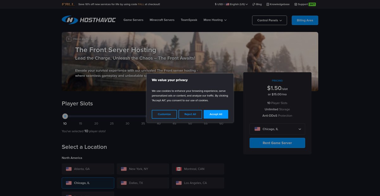The height and width of the screenshot is (196, 380).
Task: Click The Front Server Hosting heading
Action: (116, 50)
